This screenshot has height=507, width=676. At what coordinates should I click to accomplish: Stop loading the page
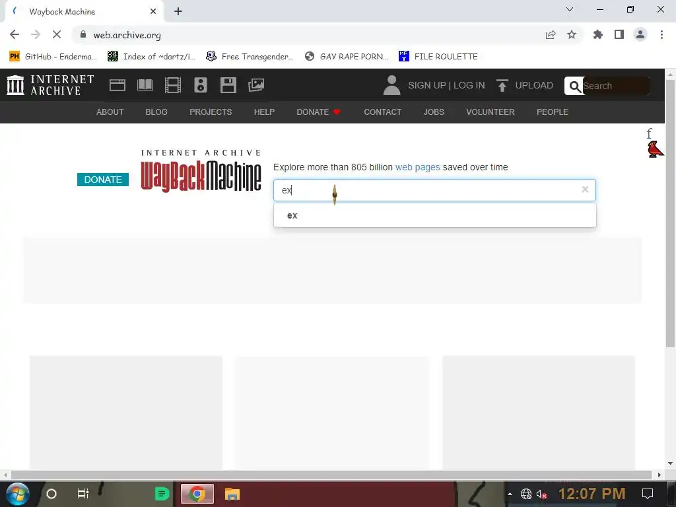coord(57,34)
